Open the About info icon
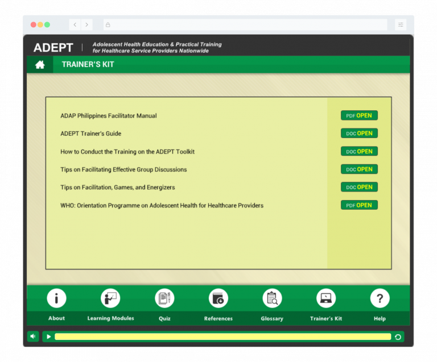The image size is (437, 362). point(56,298)
